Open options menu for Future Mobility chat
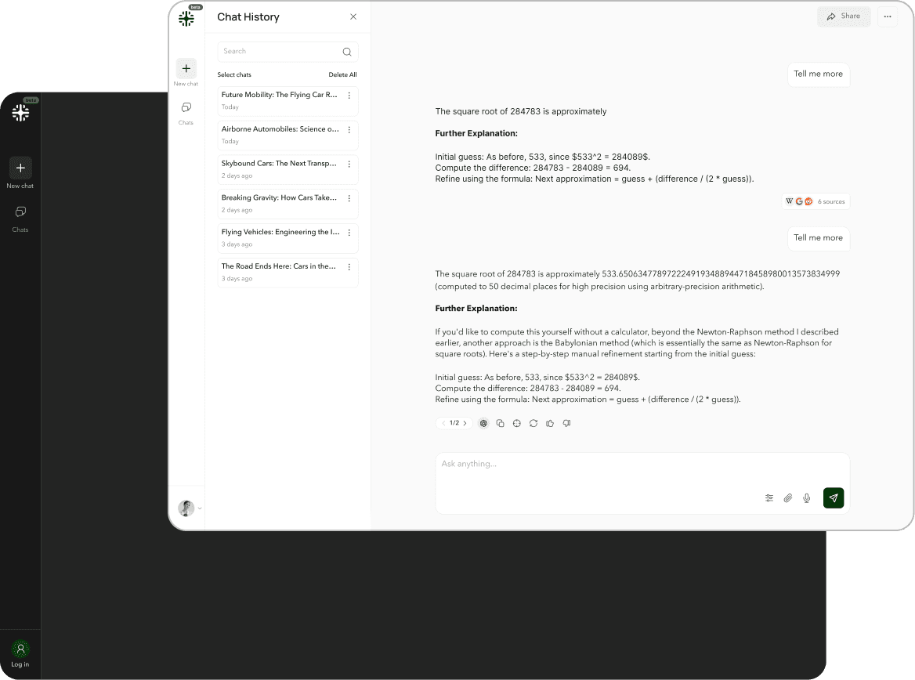915x680 pixels. point(349,95)
